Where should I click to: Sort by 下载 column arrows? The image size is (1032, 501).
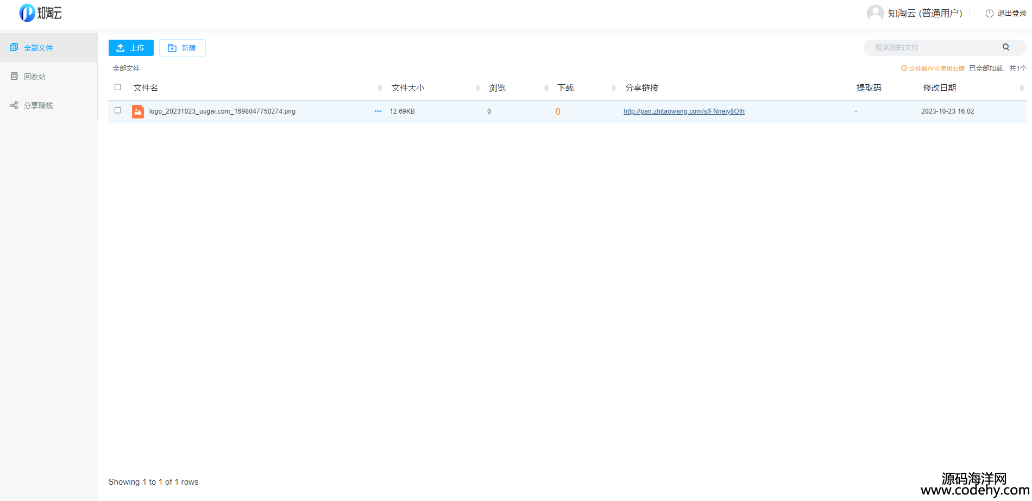pyautogui.click(x=614, y=88)
